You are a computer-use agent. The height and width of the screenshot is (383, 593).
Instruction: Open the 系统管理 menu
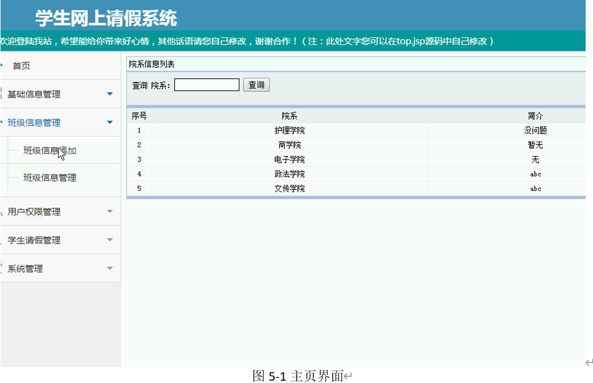[x=25, y=269]
